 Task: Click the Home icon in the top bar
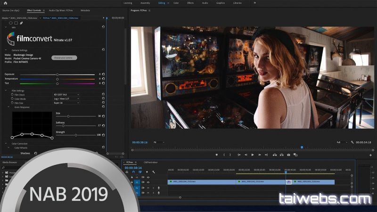point(5,3)
